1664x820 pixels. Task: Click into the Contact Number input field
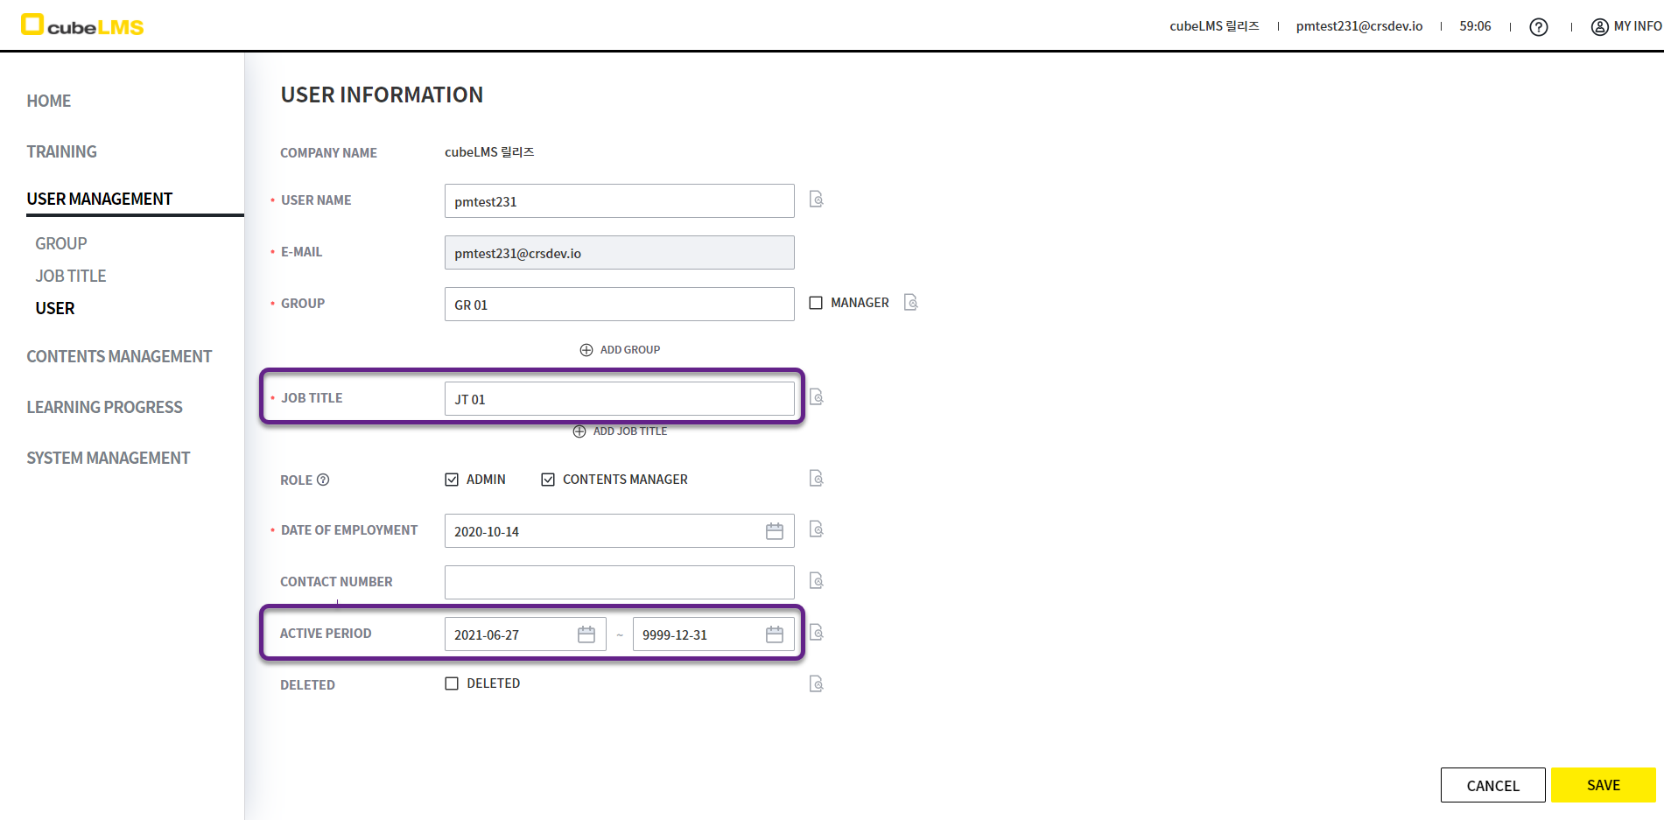[619, 582]
